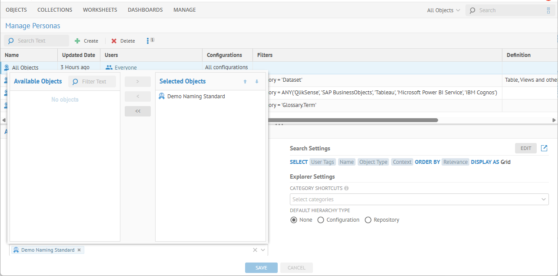Open the DASHBOARDS menu
The image size is (558, 276).
pos(145,10)
